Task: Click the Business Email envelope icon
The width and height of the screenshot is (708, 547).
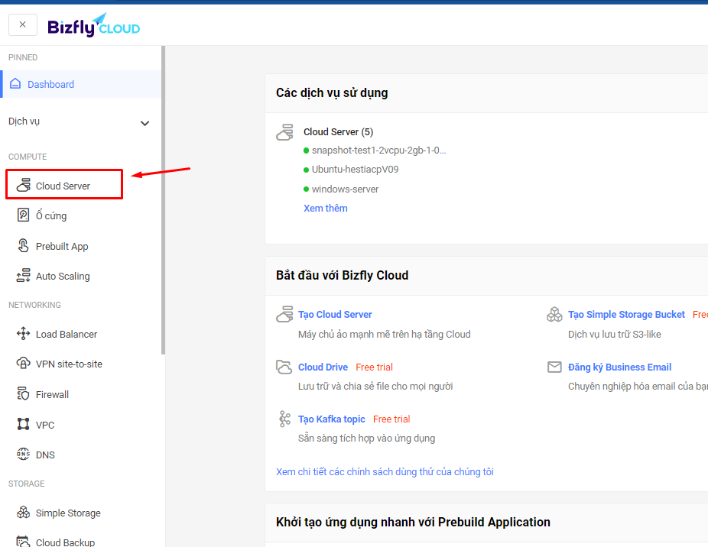Action: tap(554, 367)
